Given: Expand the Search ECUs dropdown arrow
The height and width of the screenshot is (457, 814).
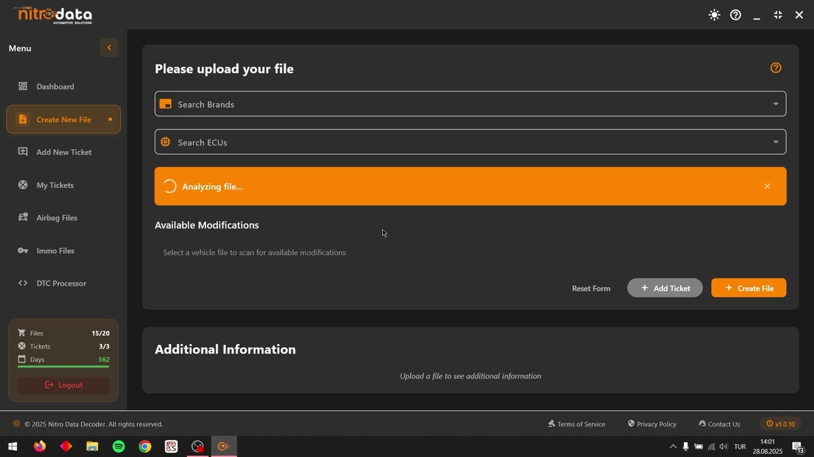Looking at the screenshot, I should [775, 142].
